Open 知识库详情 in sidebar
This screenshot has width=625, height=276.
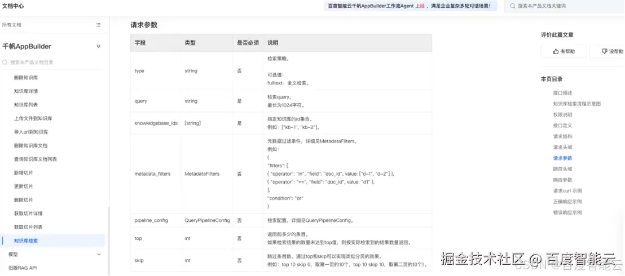click(26, 91)
